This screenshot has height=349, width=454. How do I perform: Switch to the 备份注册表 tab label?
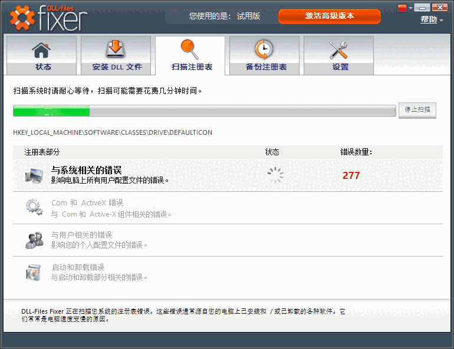[x=266, y=67]
